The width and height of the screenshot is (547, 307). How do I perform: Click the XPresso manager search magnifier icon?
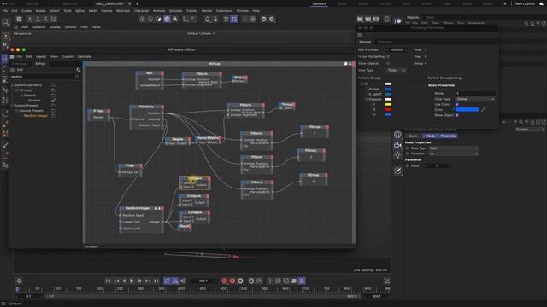coord(79,70)
